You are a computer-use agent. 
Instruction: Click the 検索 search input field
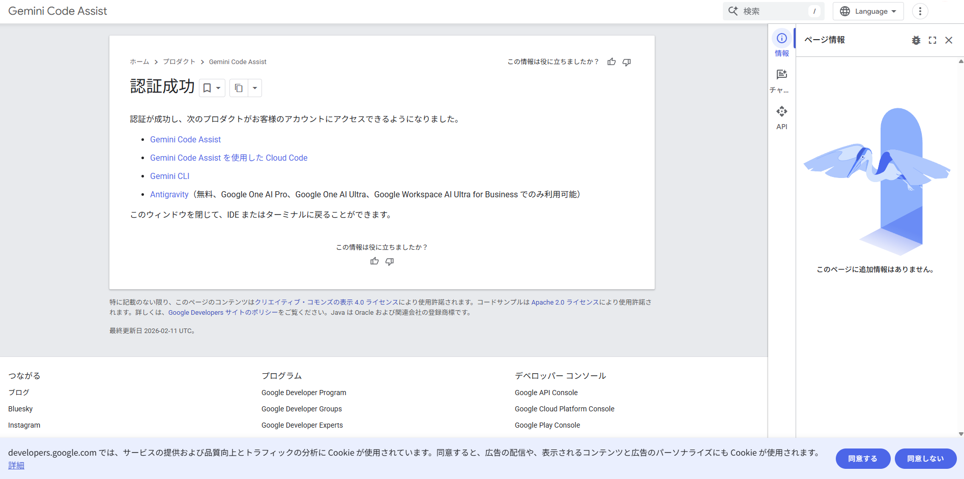point(773,11)
